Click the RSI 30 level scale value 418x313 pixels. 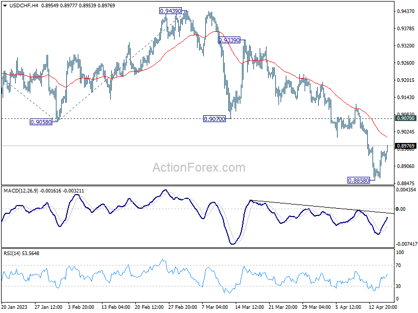pos(398,286)
